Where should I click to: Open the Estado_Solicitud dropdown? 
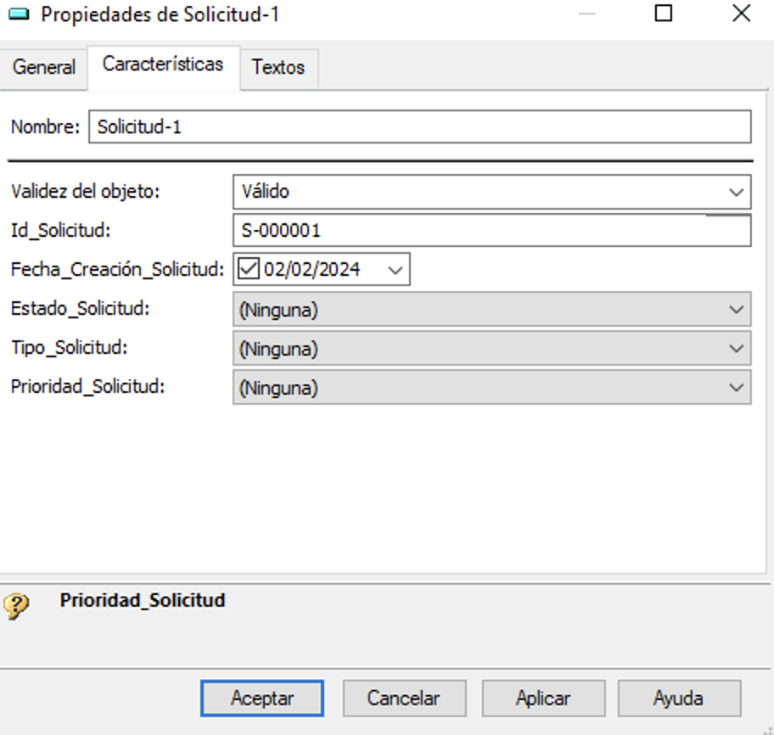[x=491, y=309]
